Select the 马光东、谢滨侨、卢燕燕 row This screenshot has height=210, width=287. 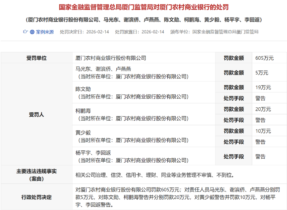144,73
